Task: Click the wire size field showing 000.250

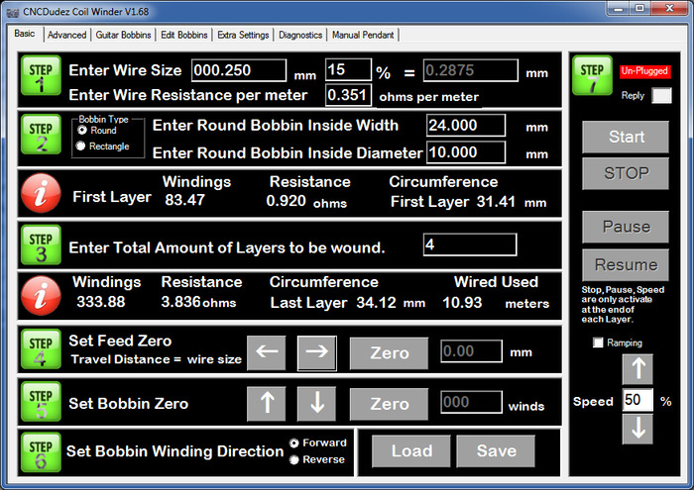Action: (x=239, y=70)
